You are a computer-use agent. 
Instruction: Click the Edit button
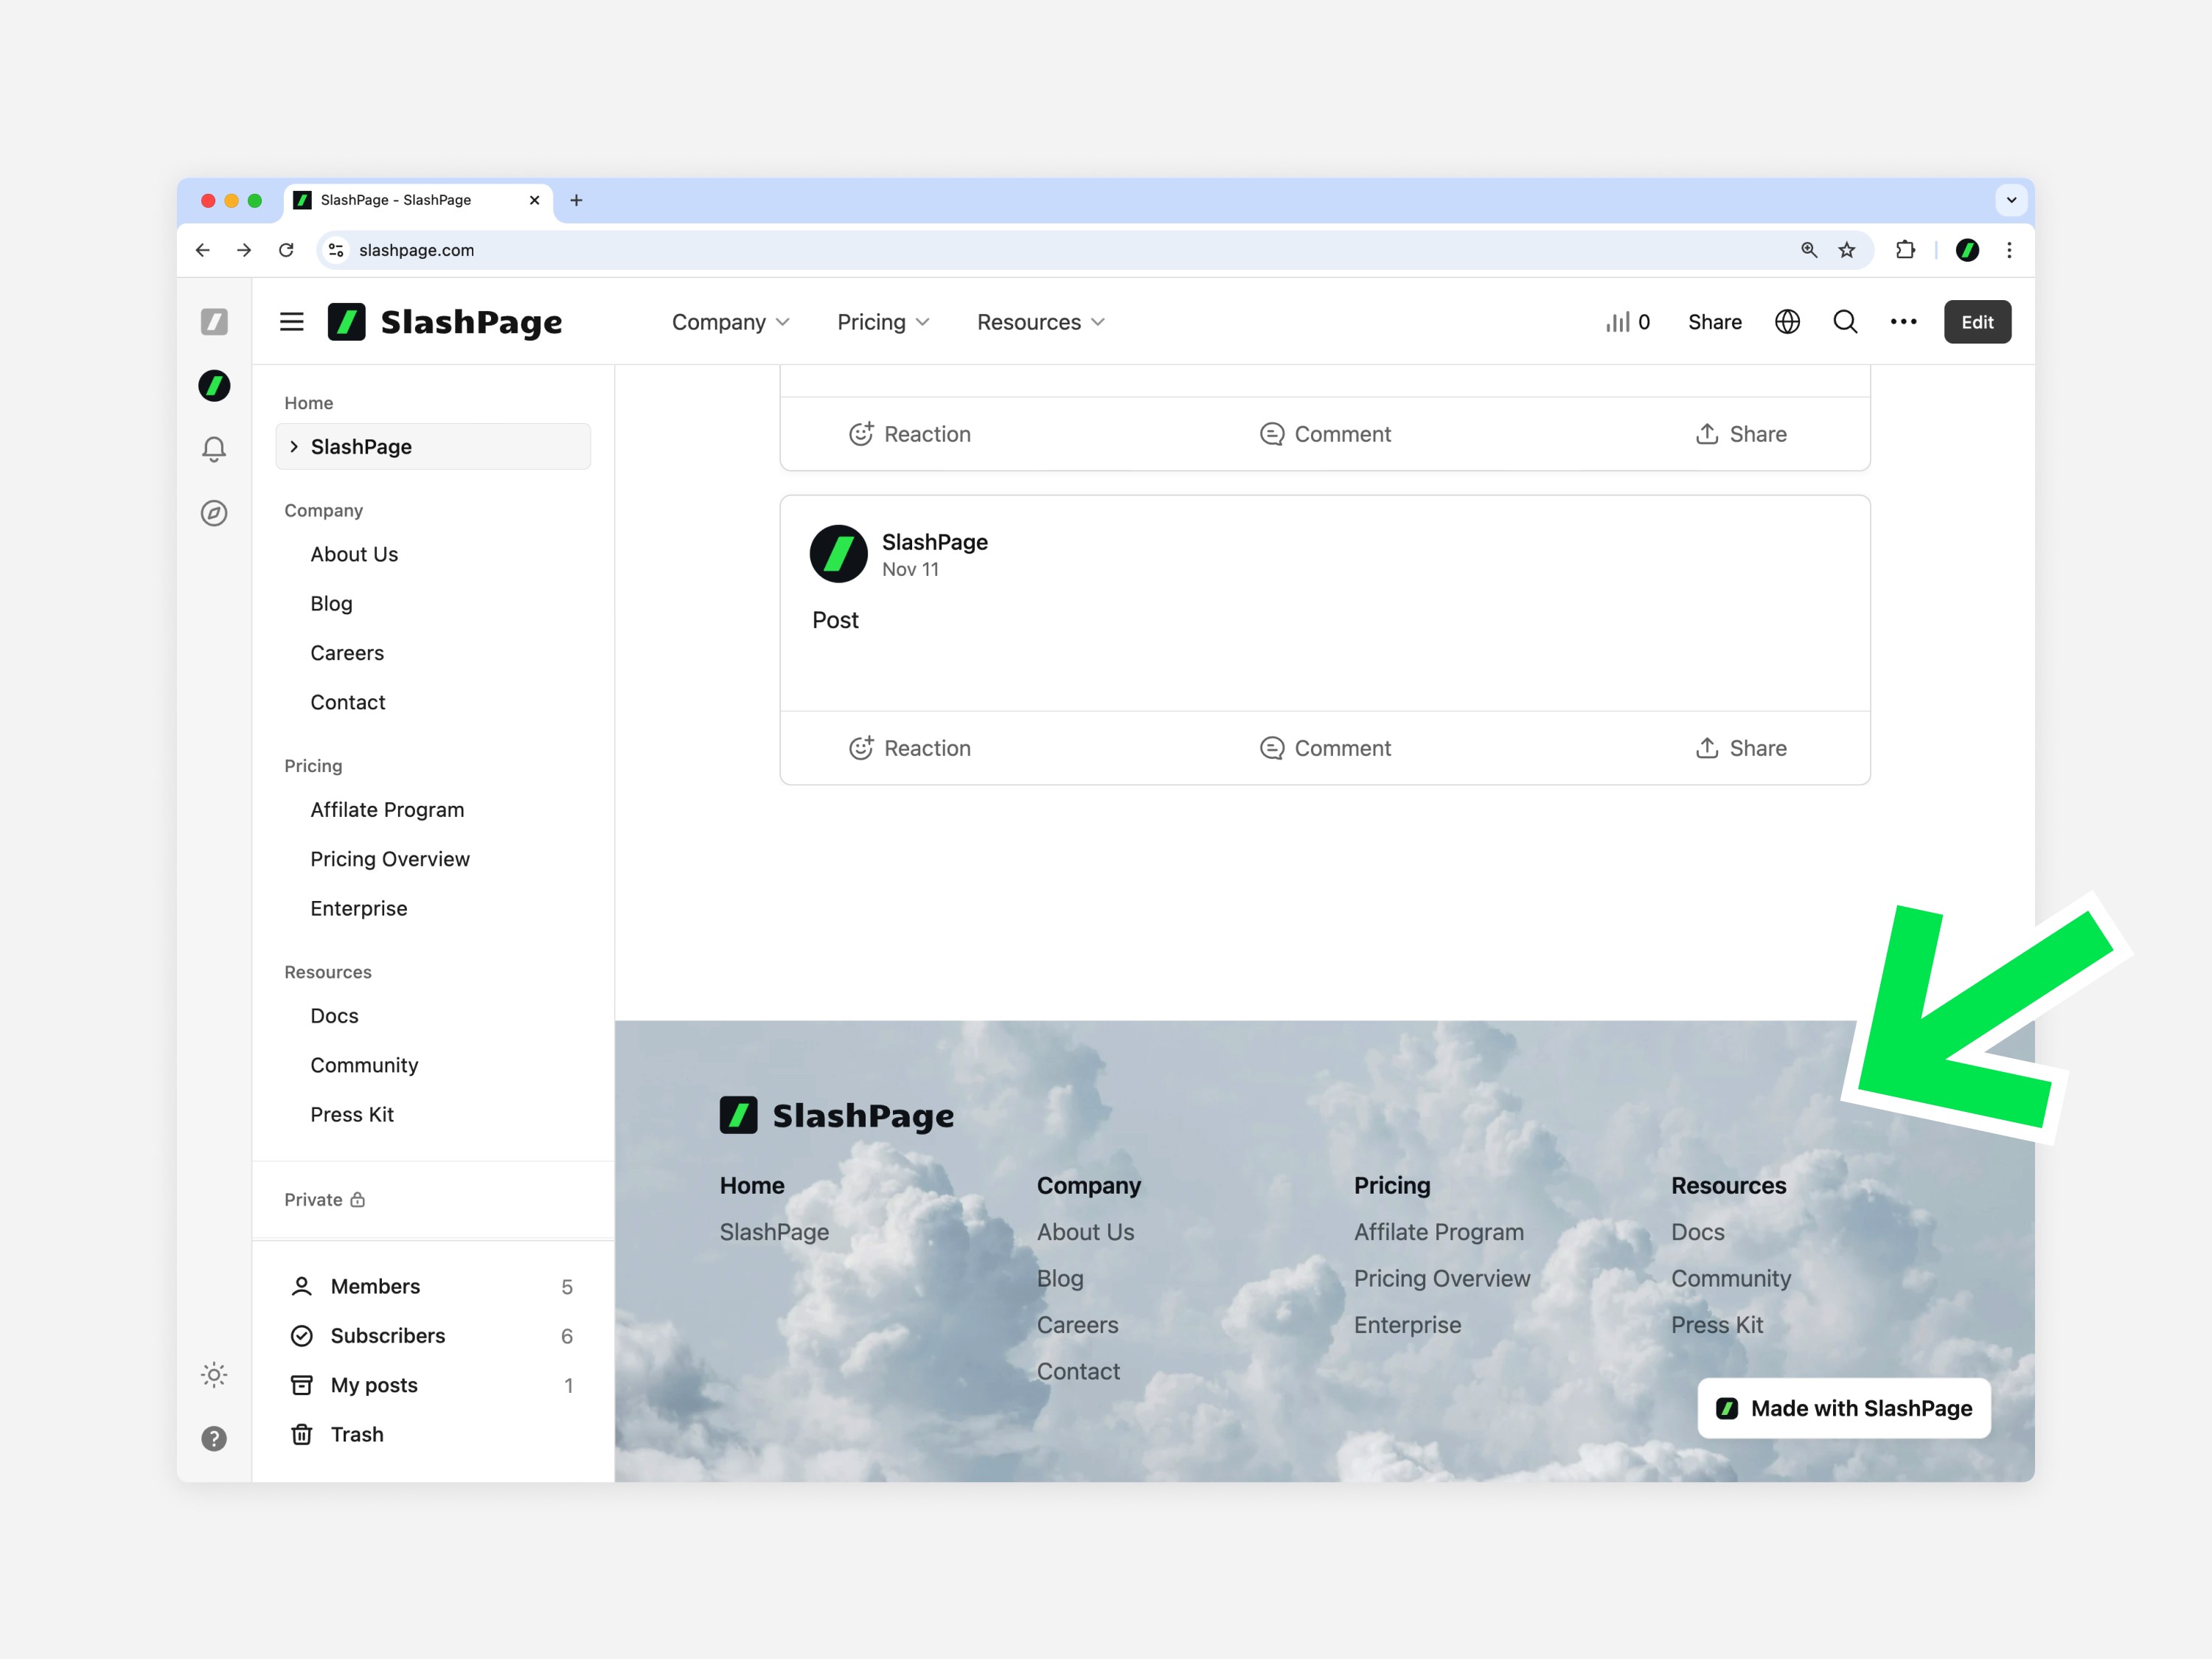tap(1976, 322)
